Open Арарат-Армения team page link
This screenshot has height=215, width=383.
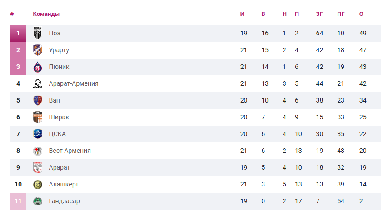(74, 83)
